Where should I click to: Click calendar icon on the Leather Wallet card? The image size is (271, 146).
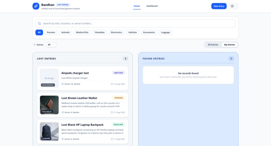tap(112, 112)
